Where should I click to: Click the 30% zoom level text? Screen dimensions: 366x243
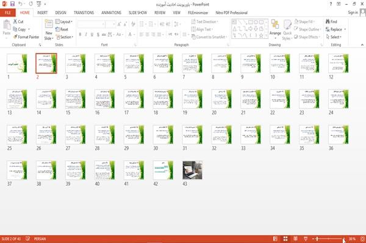352,239
